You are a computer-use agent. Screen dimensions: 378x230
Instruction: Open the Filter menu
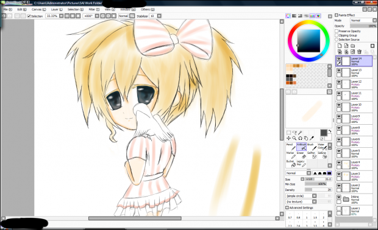coord(94,9)
